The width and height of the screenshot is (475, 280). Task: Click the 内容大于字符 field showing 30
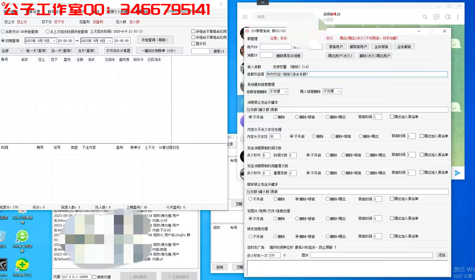tap(275, 137)
